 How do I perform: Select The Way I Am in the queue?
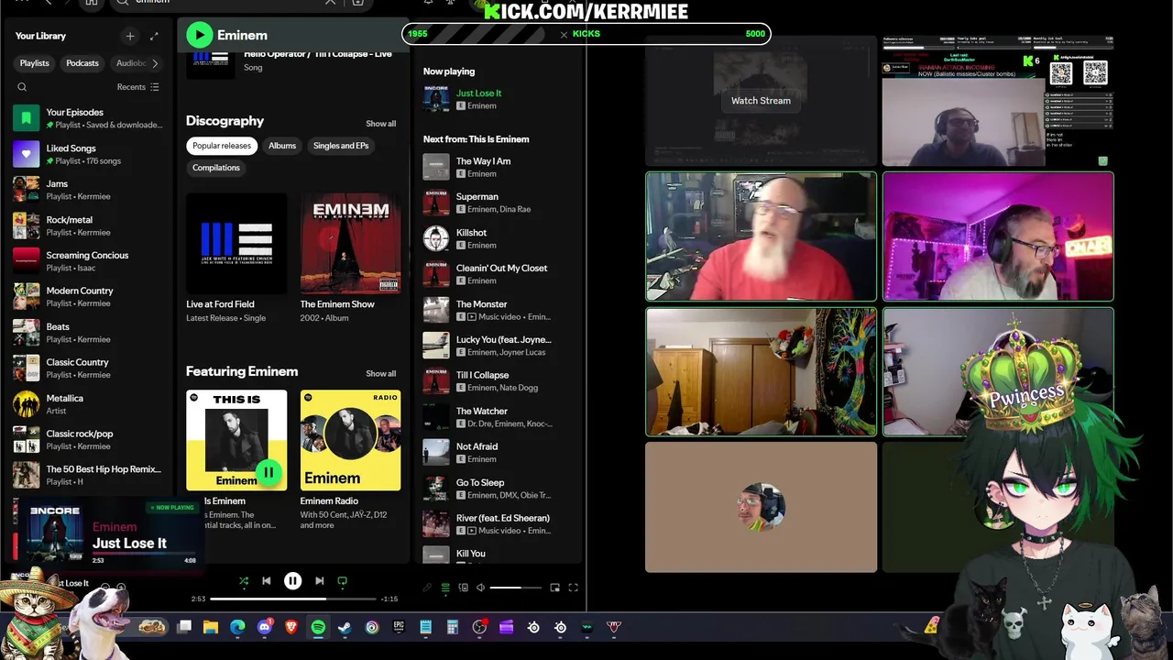point(499,167)
